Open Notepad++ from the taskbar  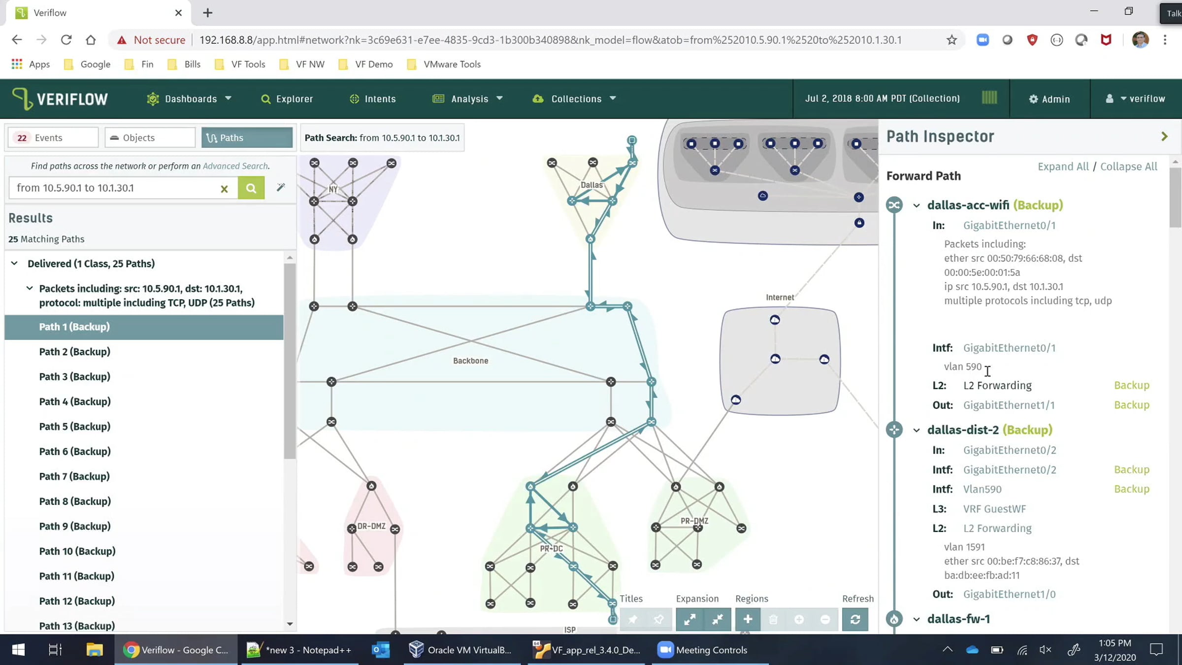point(300,650)
